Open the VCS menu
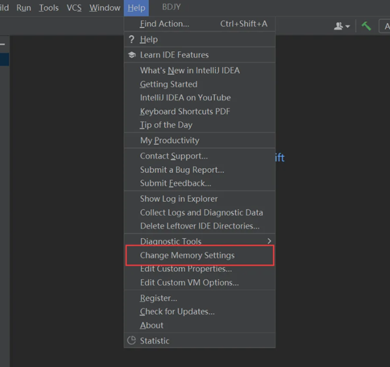 [x=74, y=8]
